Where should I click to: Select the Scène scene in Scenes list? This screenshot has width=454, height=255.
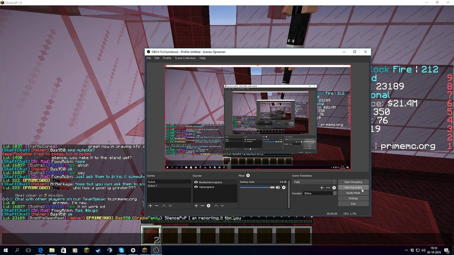(169, 182)
